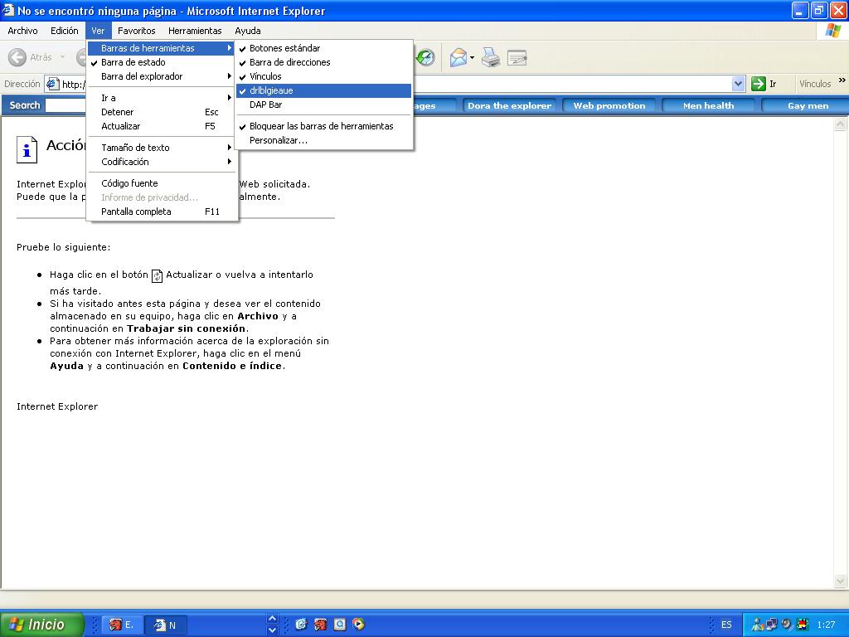Click the ES language indicator
This screenshot has width=849, height=637.
(x=726, y=625)
